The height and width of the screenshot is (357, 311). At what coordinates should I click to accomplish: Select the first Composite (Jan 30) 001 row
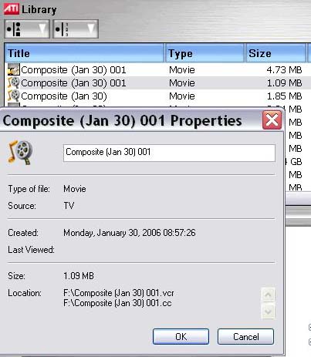pyautogui.click(x=157, y=69)
